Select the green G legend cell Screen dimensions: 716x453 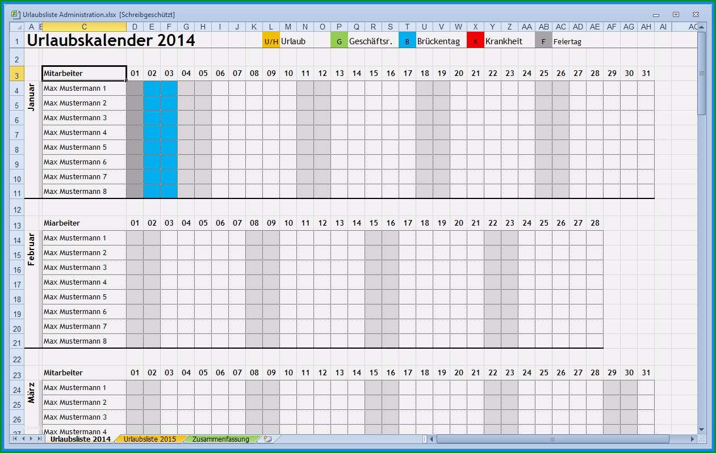coord(340,41)
